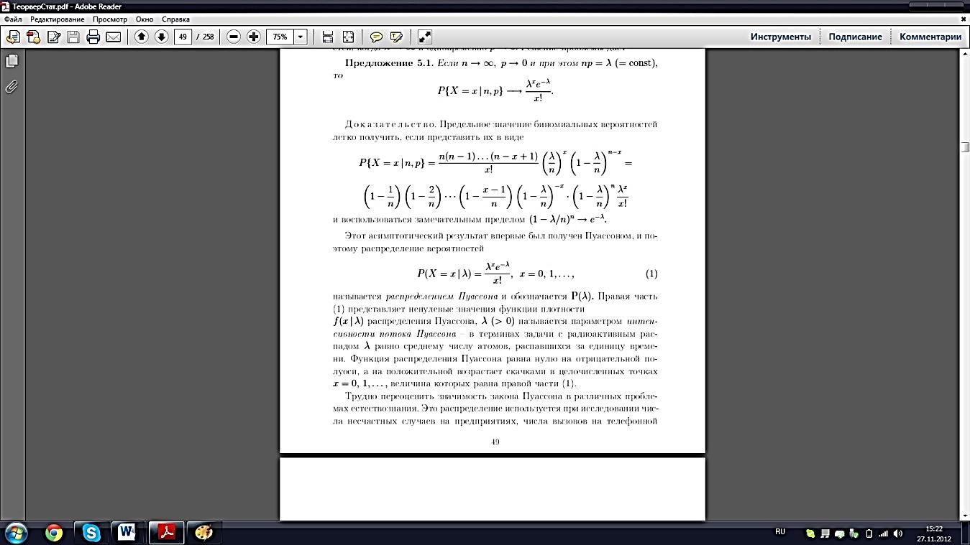
Task: Open Paint from the taskbar
Action: 204,533
